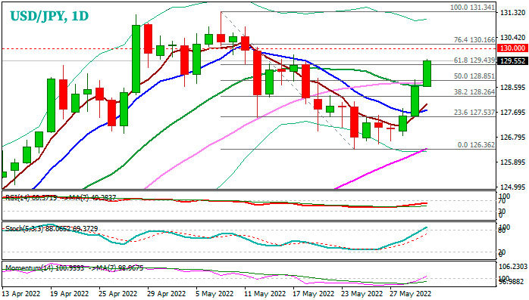The width and height of the screenshot is (529, 300).
Task: Click the 127.695 price axis value
Action: [512, 113]
